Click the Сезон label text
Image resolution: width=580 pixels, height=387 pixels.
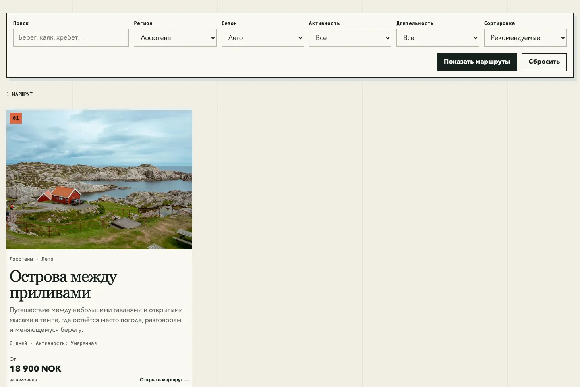pos(229,23)
